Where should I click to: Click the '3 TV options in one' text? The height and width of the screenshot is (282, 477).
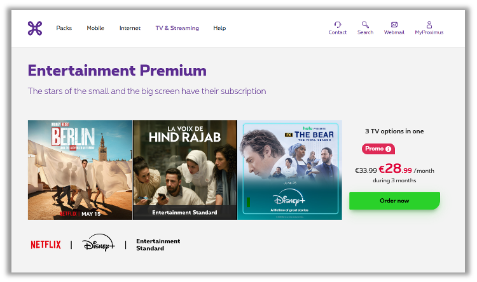(x=394, y=131)
